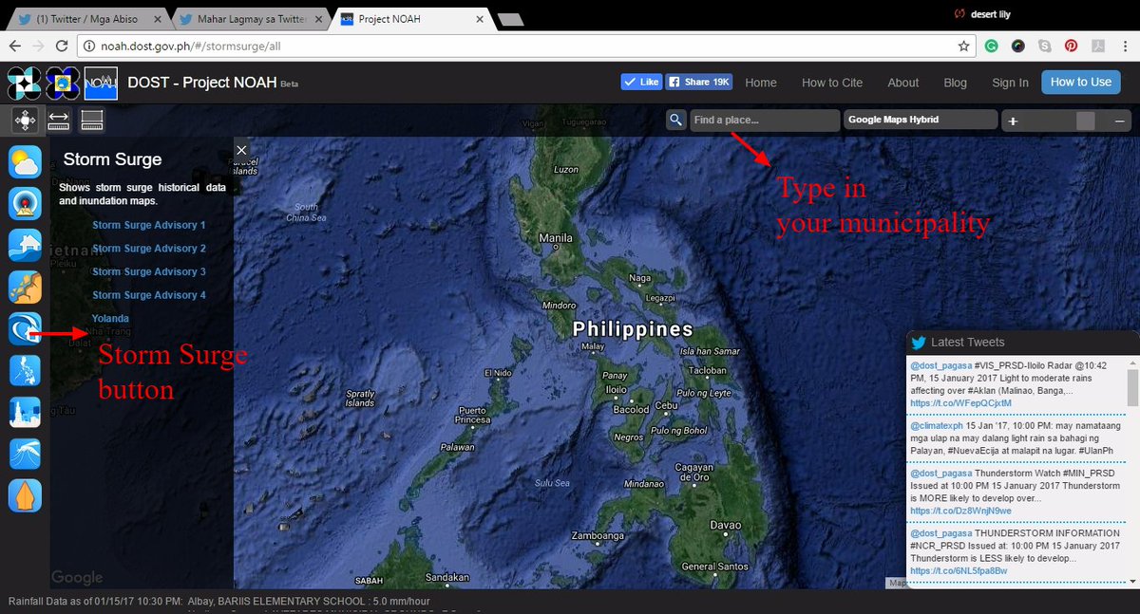
Task: Click the magnifier search icon
Action: 675,120
